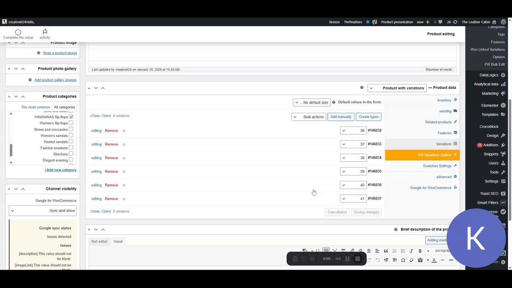
Task: Check the Skechers category
Action: pos(71,154)
